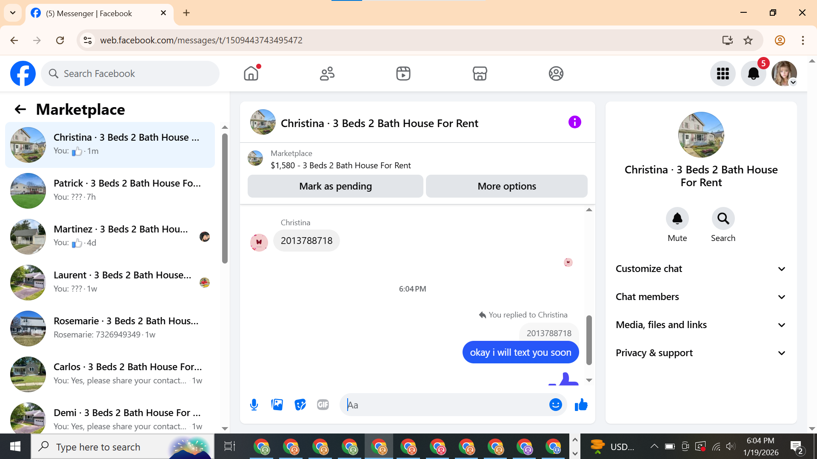
Task: Open the Friends tab in top navigation
Action: [x=327, y=74]
